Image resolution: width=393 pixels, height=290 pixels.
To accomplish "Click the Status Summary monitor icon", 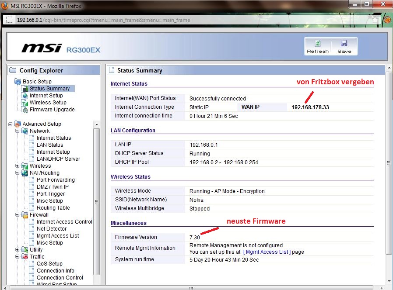I will [25, 89].
